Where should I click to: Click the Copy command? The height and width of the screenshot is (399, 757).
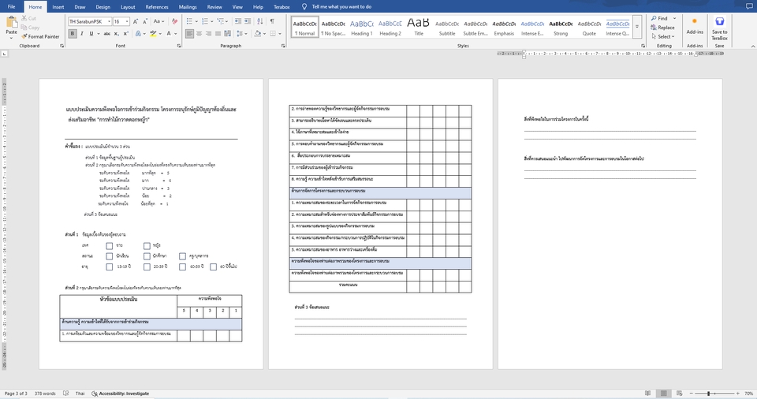30,28
